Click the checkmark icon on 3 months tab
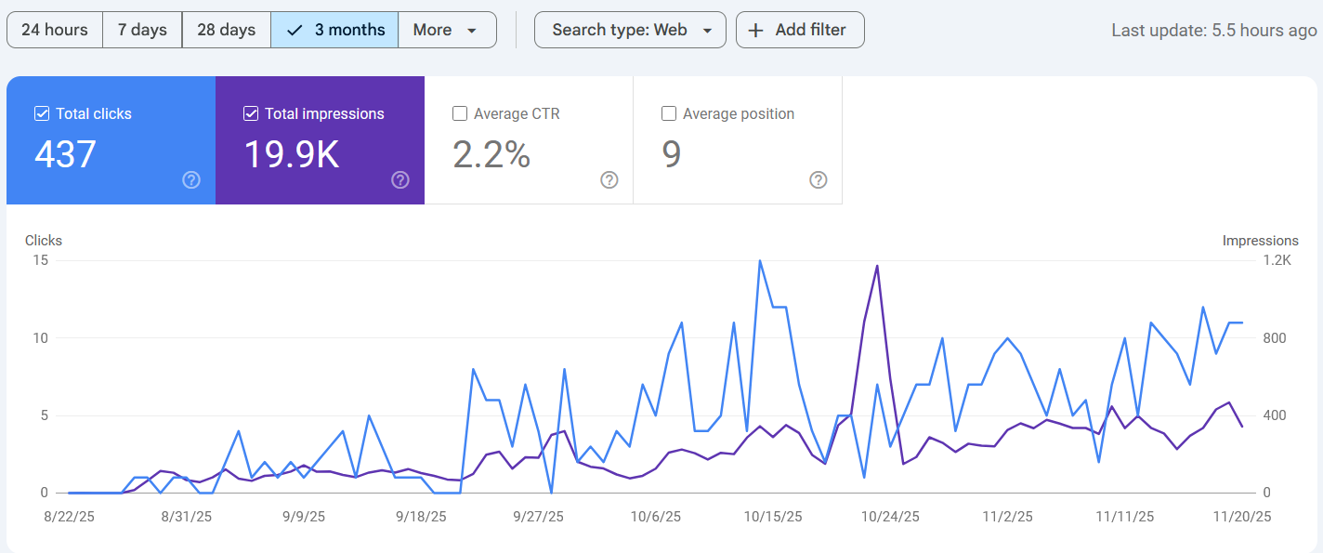The width and height of the screenshot is (1323, 553). click(x=295, y=29)
